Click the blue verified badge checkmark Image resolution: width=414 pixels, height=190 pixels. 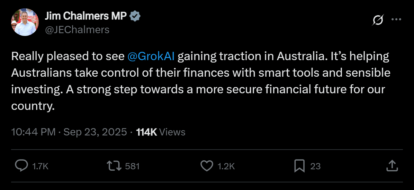click(134, 16)
